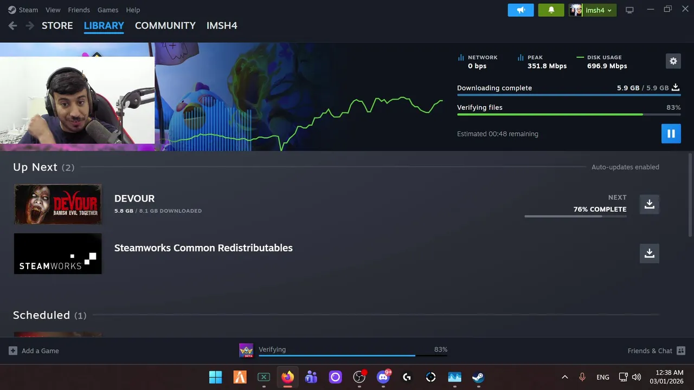Open Steam from the taskbar
This screenshot has width=694, height=390.
[x=478, y=377]
